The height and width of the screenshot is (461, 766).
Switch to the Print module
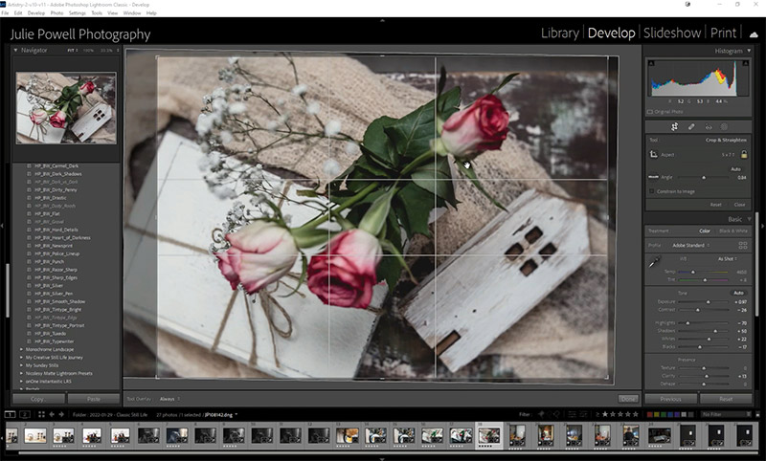point(723,33)
